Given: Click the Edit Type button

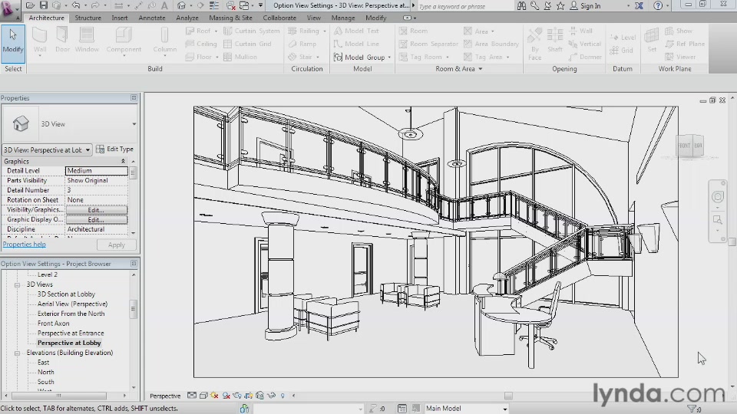Looking at the screenshot, I should click(x=114, y=149).
